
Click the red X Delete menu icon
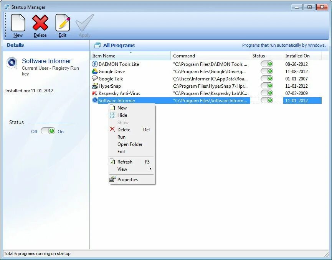point(112,129)
